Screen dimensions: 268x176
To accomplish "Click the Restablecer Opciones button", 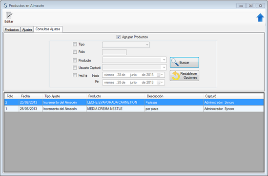I will 185,75.
